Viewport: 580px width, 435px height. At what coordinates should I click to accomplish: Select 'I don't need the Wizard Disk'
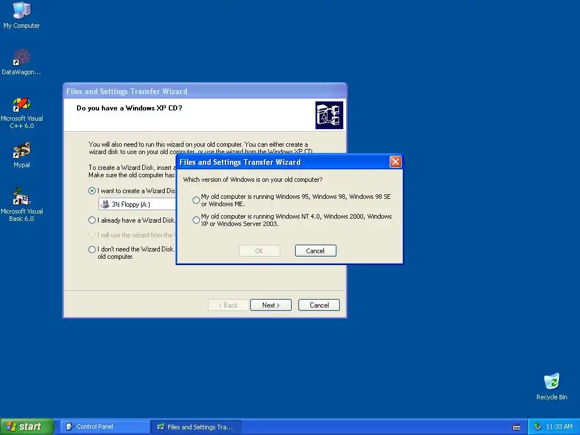point(92,249)
